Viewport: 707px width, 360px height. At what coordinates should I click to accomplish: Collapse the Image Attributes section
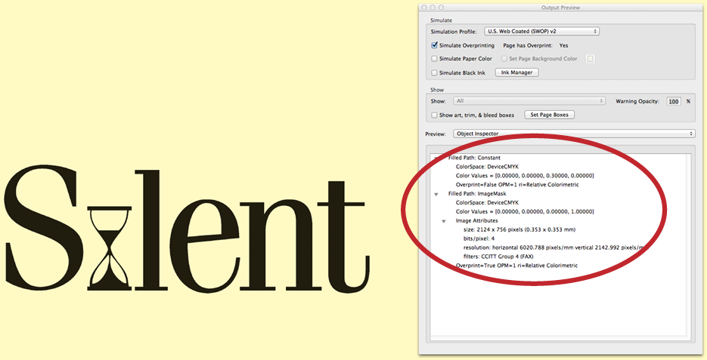(444, 221)
